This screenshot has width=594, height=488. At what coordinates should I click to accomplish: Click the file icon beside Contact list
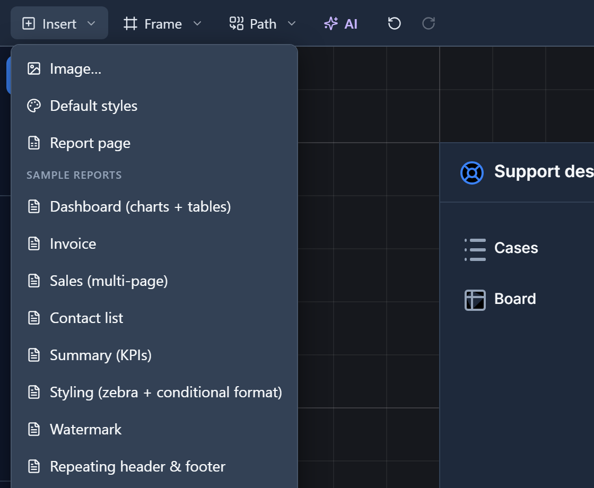[x=34, y=318]
